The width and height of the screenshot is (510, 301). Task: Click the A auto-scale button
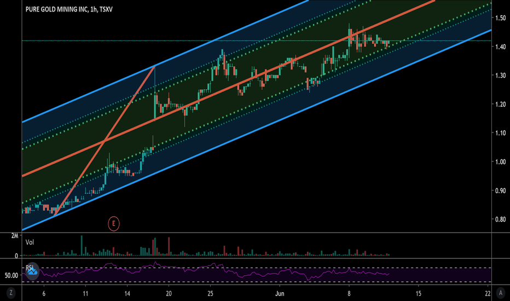pos(501,293)
